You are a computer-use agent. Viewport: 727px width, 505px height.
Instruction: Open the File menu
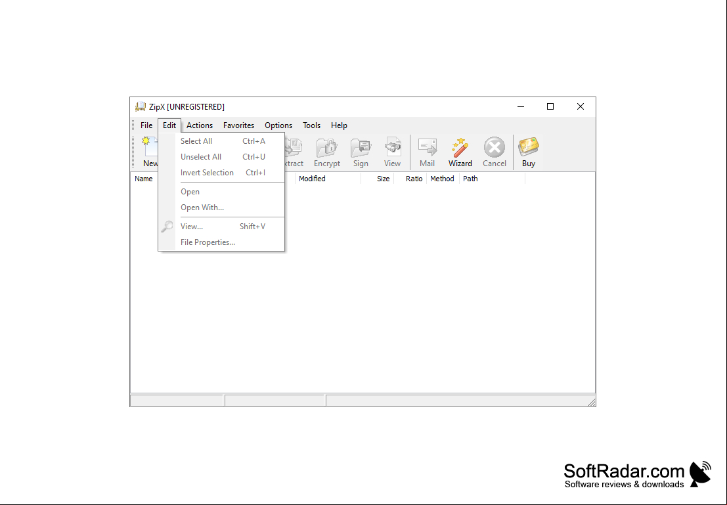[146, 125]
